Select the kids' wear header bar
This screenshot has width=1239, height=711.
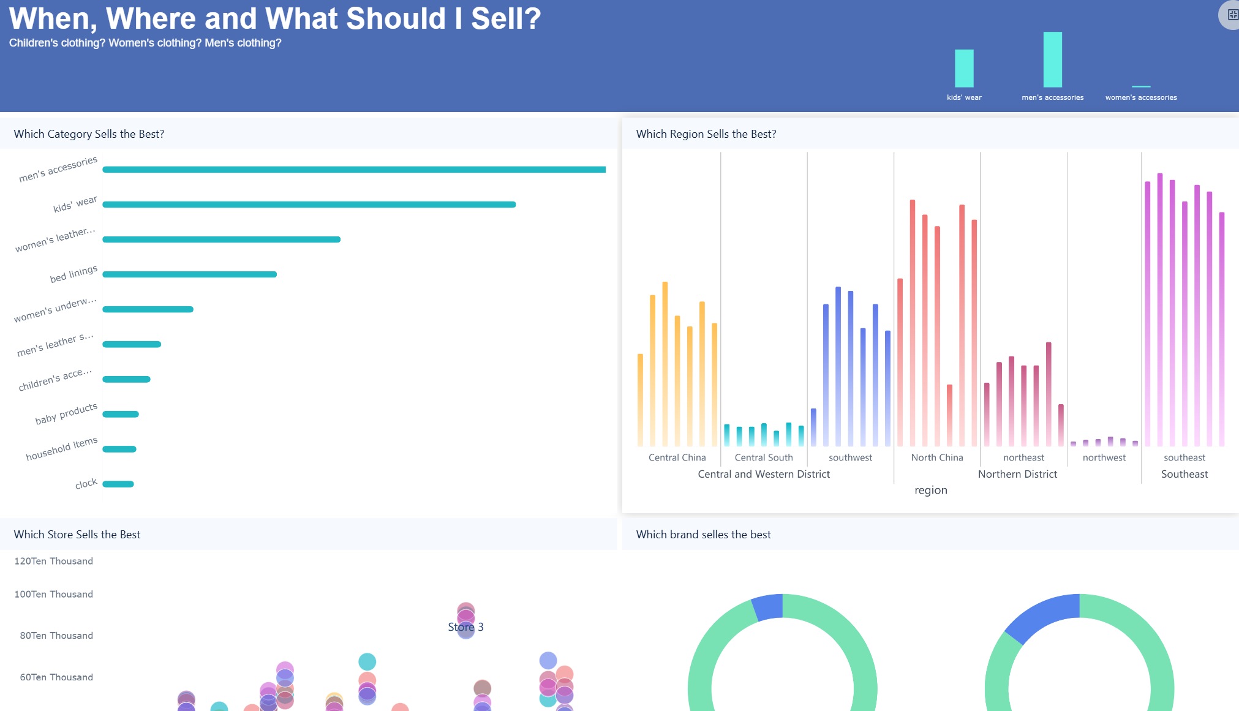(x=964, y=69)
